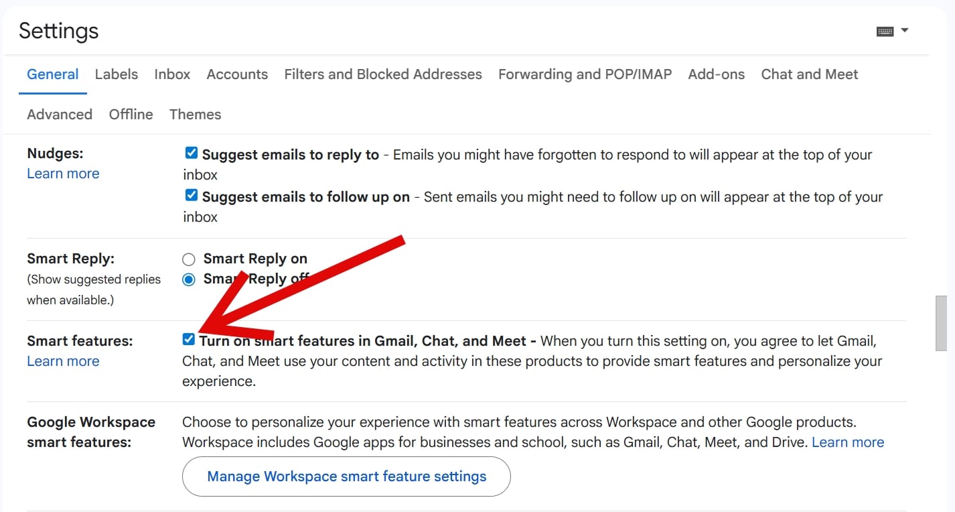Screen dimensions: 955x512
Task: Open Filters and Blocked Addresses settings
Action: (x=382, y=74)
